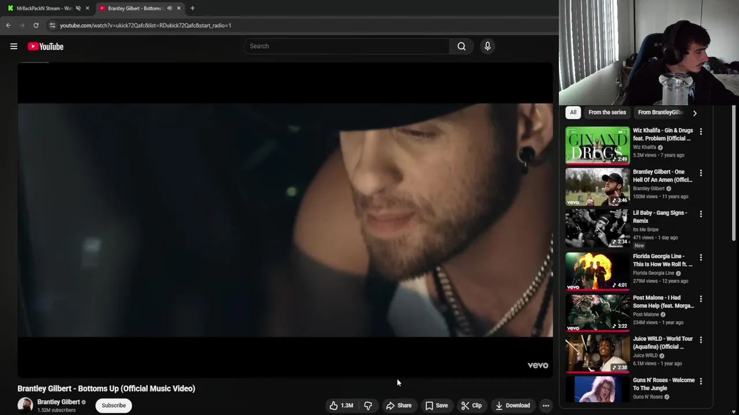
Task: Share the Bottoms Up video
Action: coord(399,405)
